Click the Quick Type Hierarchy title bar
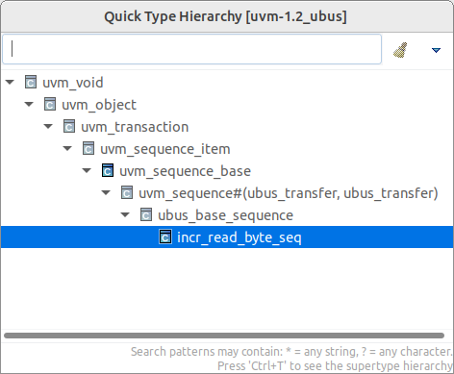 click(226, 16)
